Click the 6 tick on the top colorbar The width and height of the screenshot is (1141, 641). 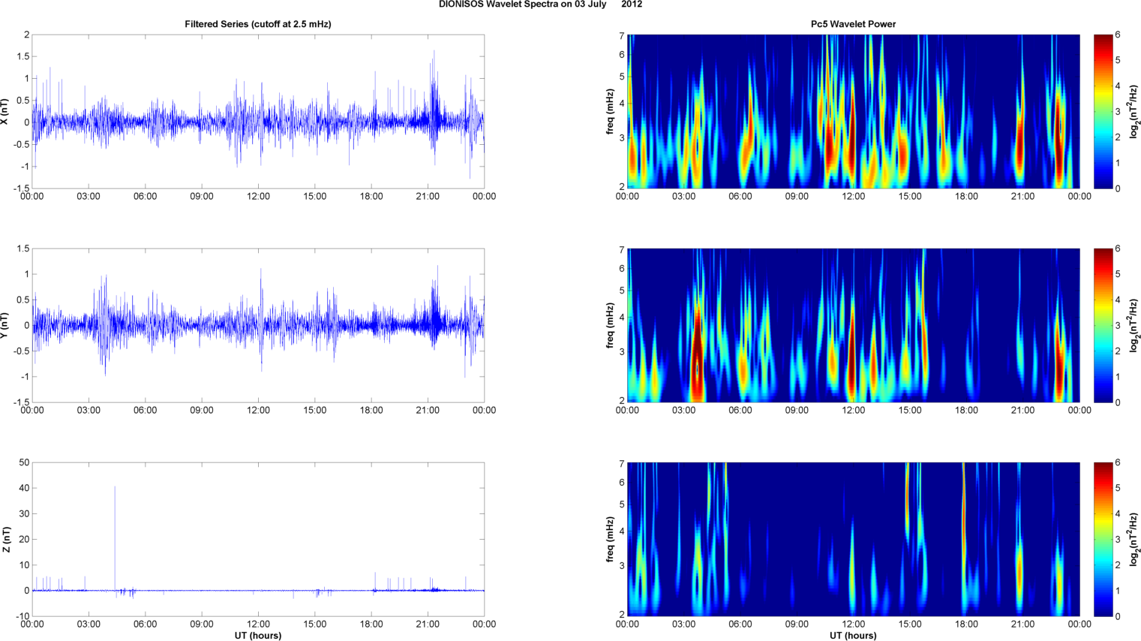point(1118,35)
